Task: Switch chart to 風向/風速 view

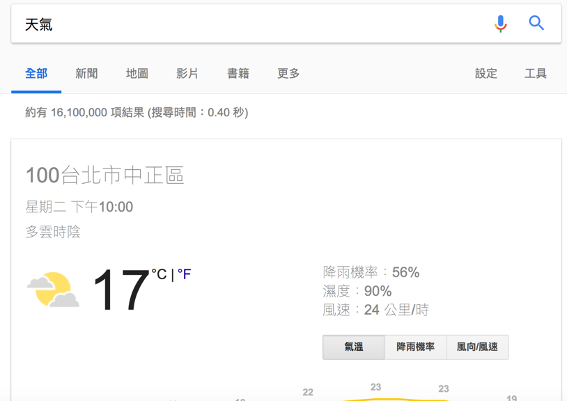Action: (477, 347)
